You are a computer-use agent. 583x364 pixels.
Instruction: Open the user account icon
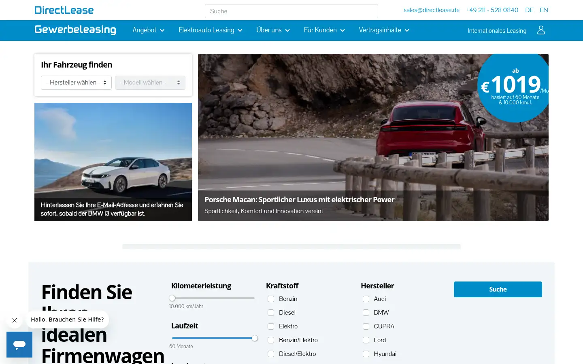click(x=541, y=30)
